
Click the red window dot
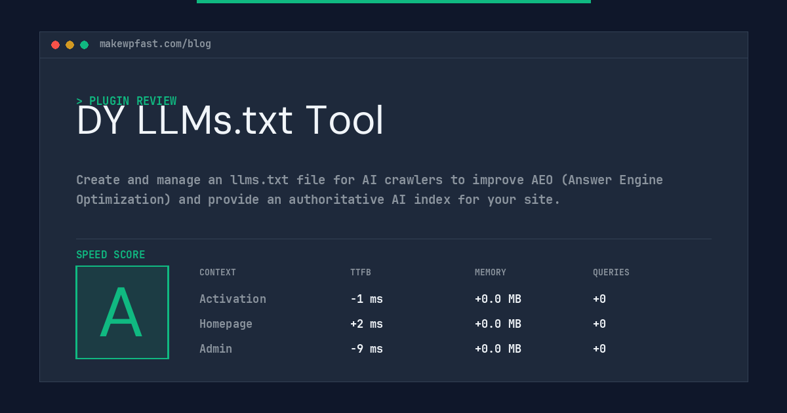(x=55, y=45)
